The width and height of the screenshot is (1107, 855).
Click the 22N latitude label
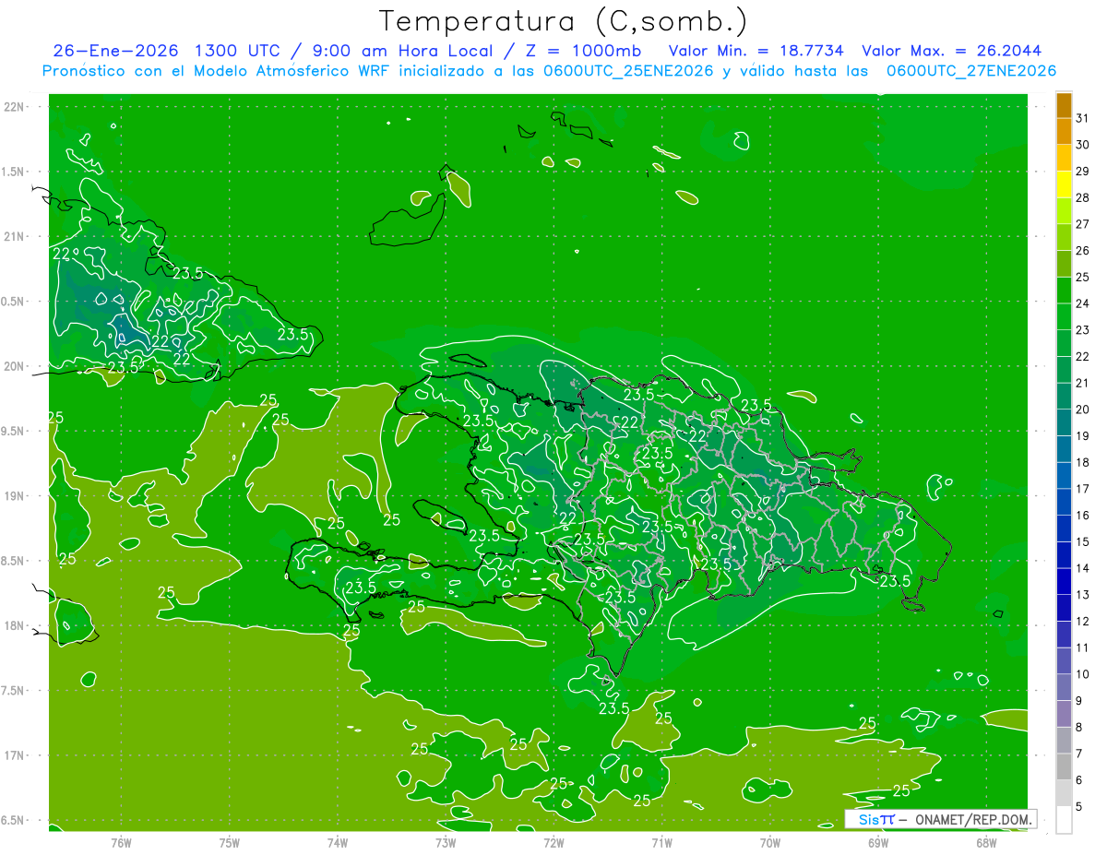click(x=16, y=107)
